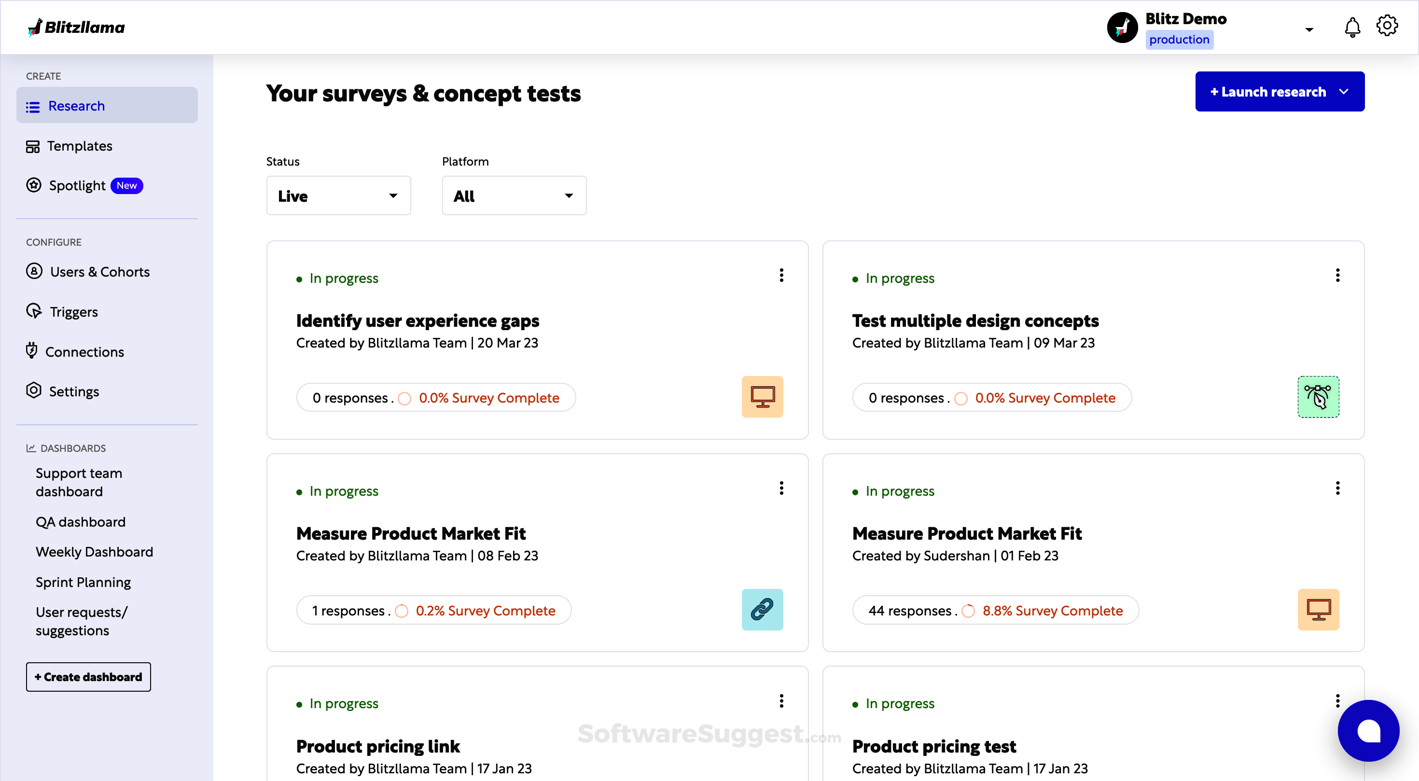
Task: Open three-dot menu on Test multiple design concepts card
Action: pyautogui.click(x=1337, y=276)
